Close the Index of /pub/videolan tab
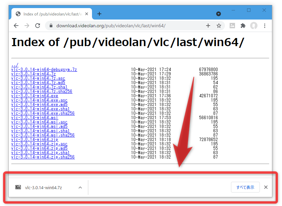 (x=87, y=14)
